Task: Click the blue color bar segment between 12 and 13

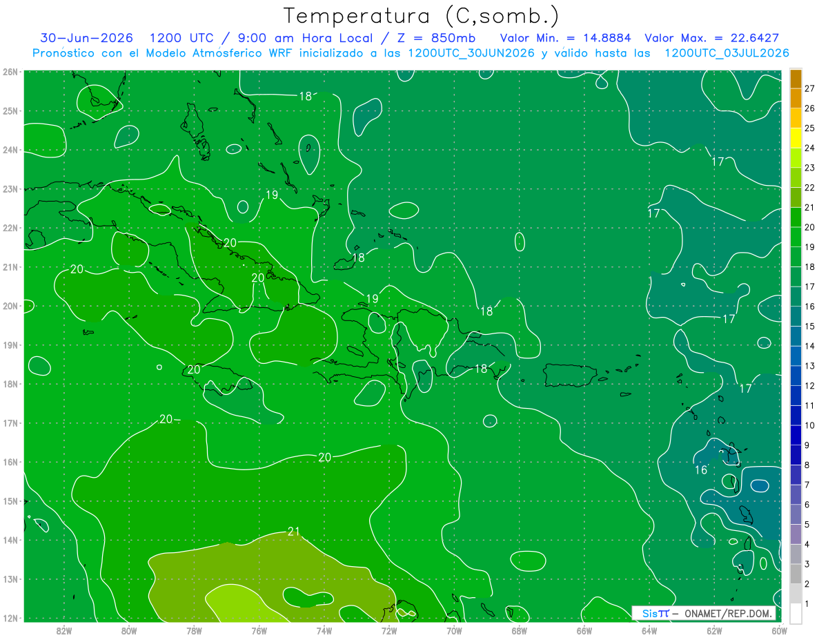Action: (x=796, y=376)
